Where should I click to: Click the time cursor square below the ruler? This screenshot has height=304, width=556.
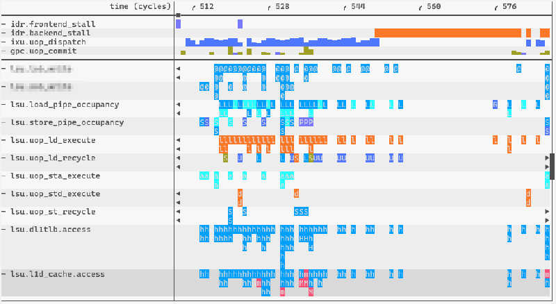[179, 15]
